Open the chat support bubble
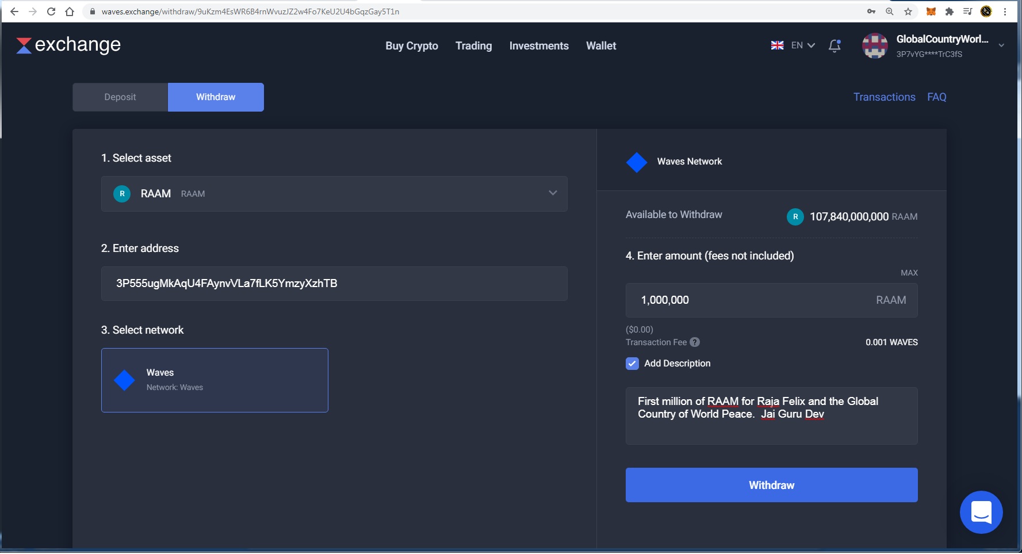 click(x=981, y=512)
